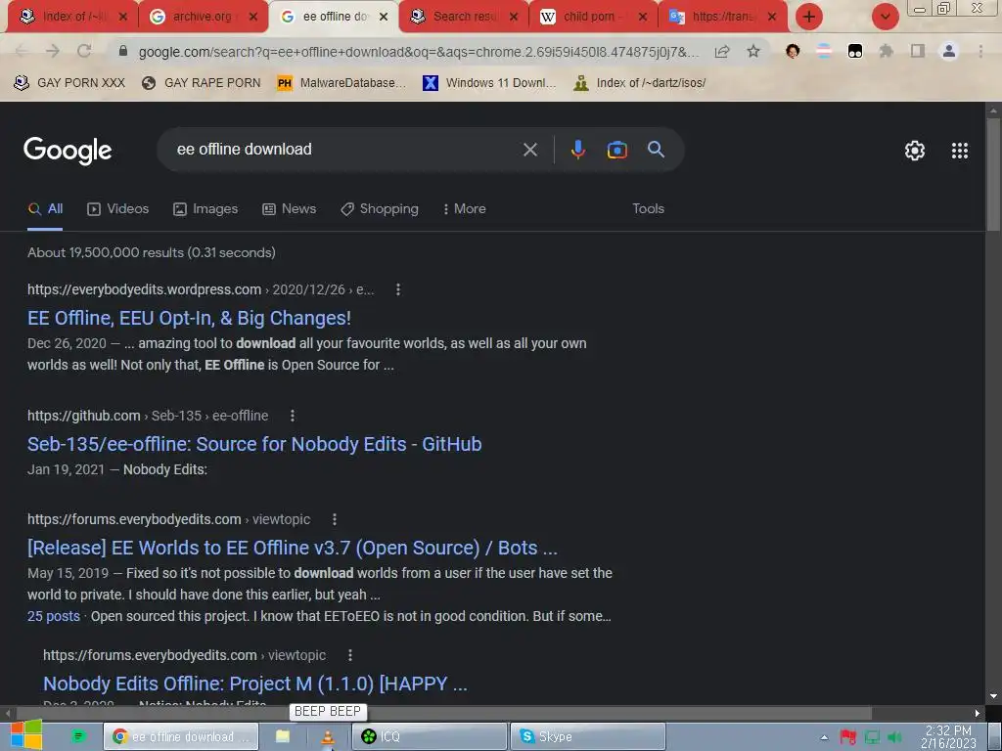Show hidden system tray icons arrow

point(824,737)
